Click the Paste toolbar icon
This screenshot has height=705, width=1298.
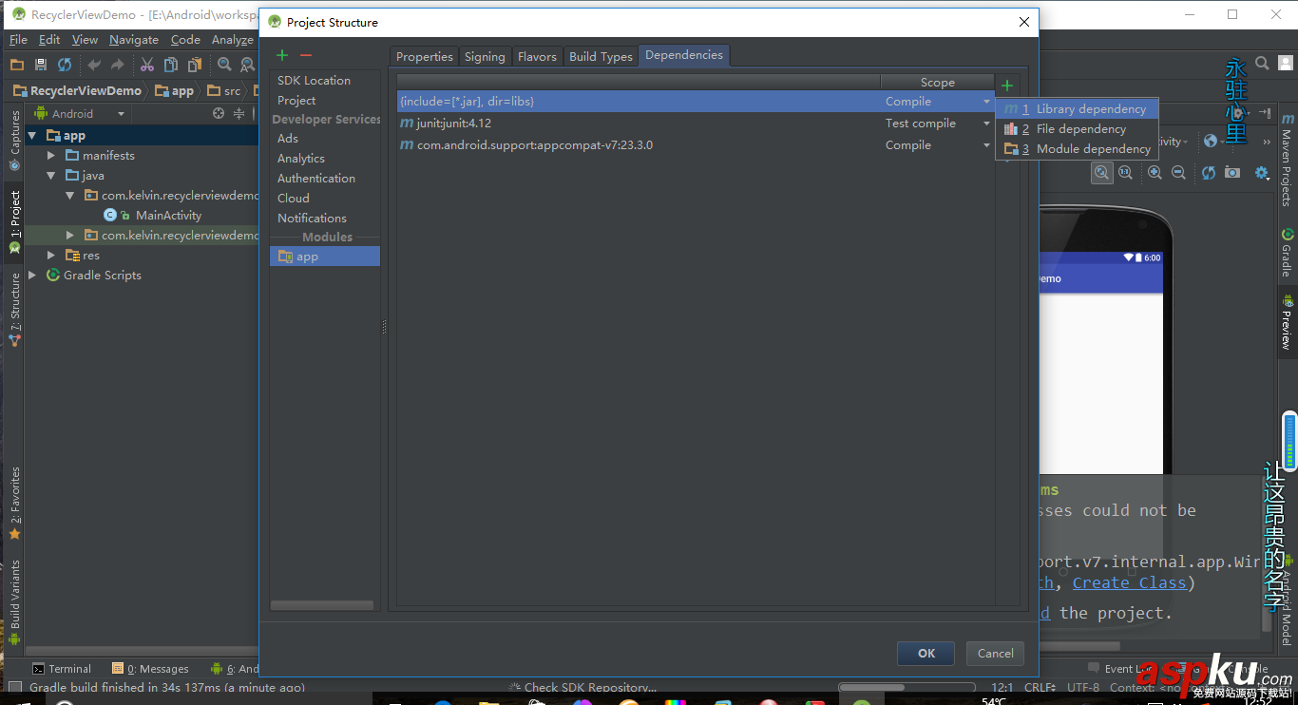click(x=195, y=65)
